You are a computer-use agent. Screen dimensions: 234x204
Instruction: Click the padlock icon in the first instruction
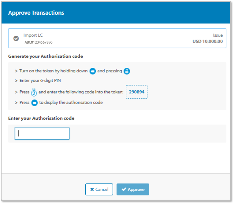[x=127, y=71]
